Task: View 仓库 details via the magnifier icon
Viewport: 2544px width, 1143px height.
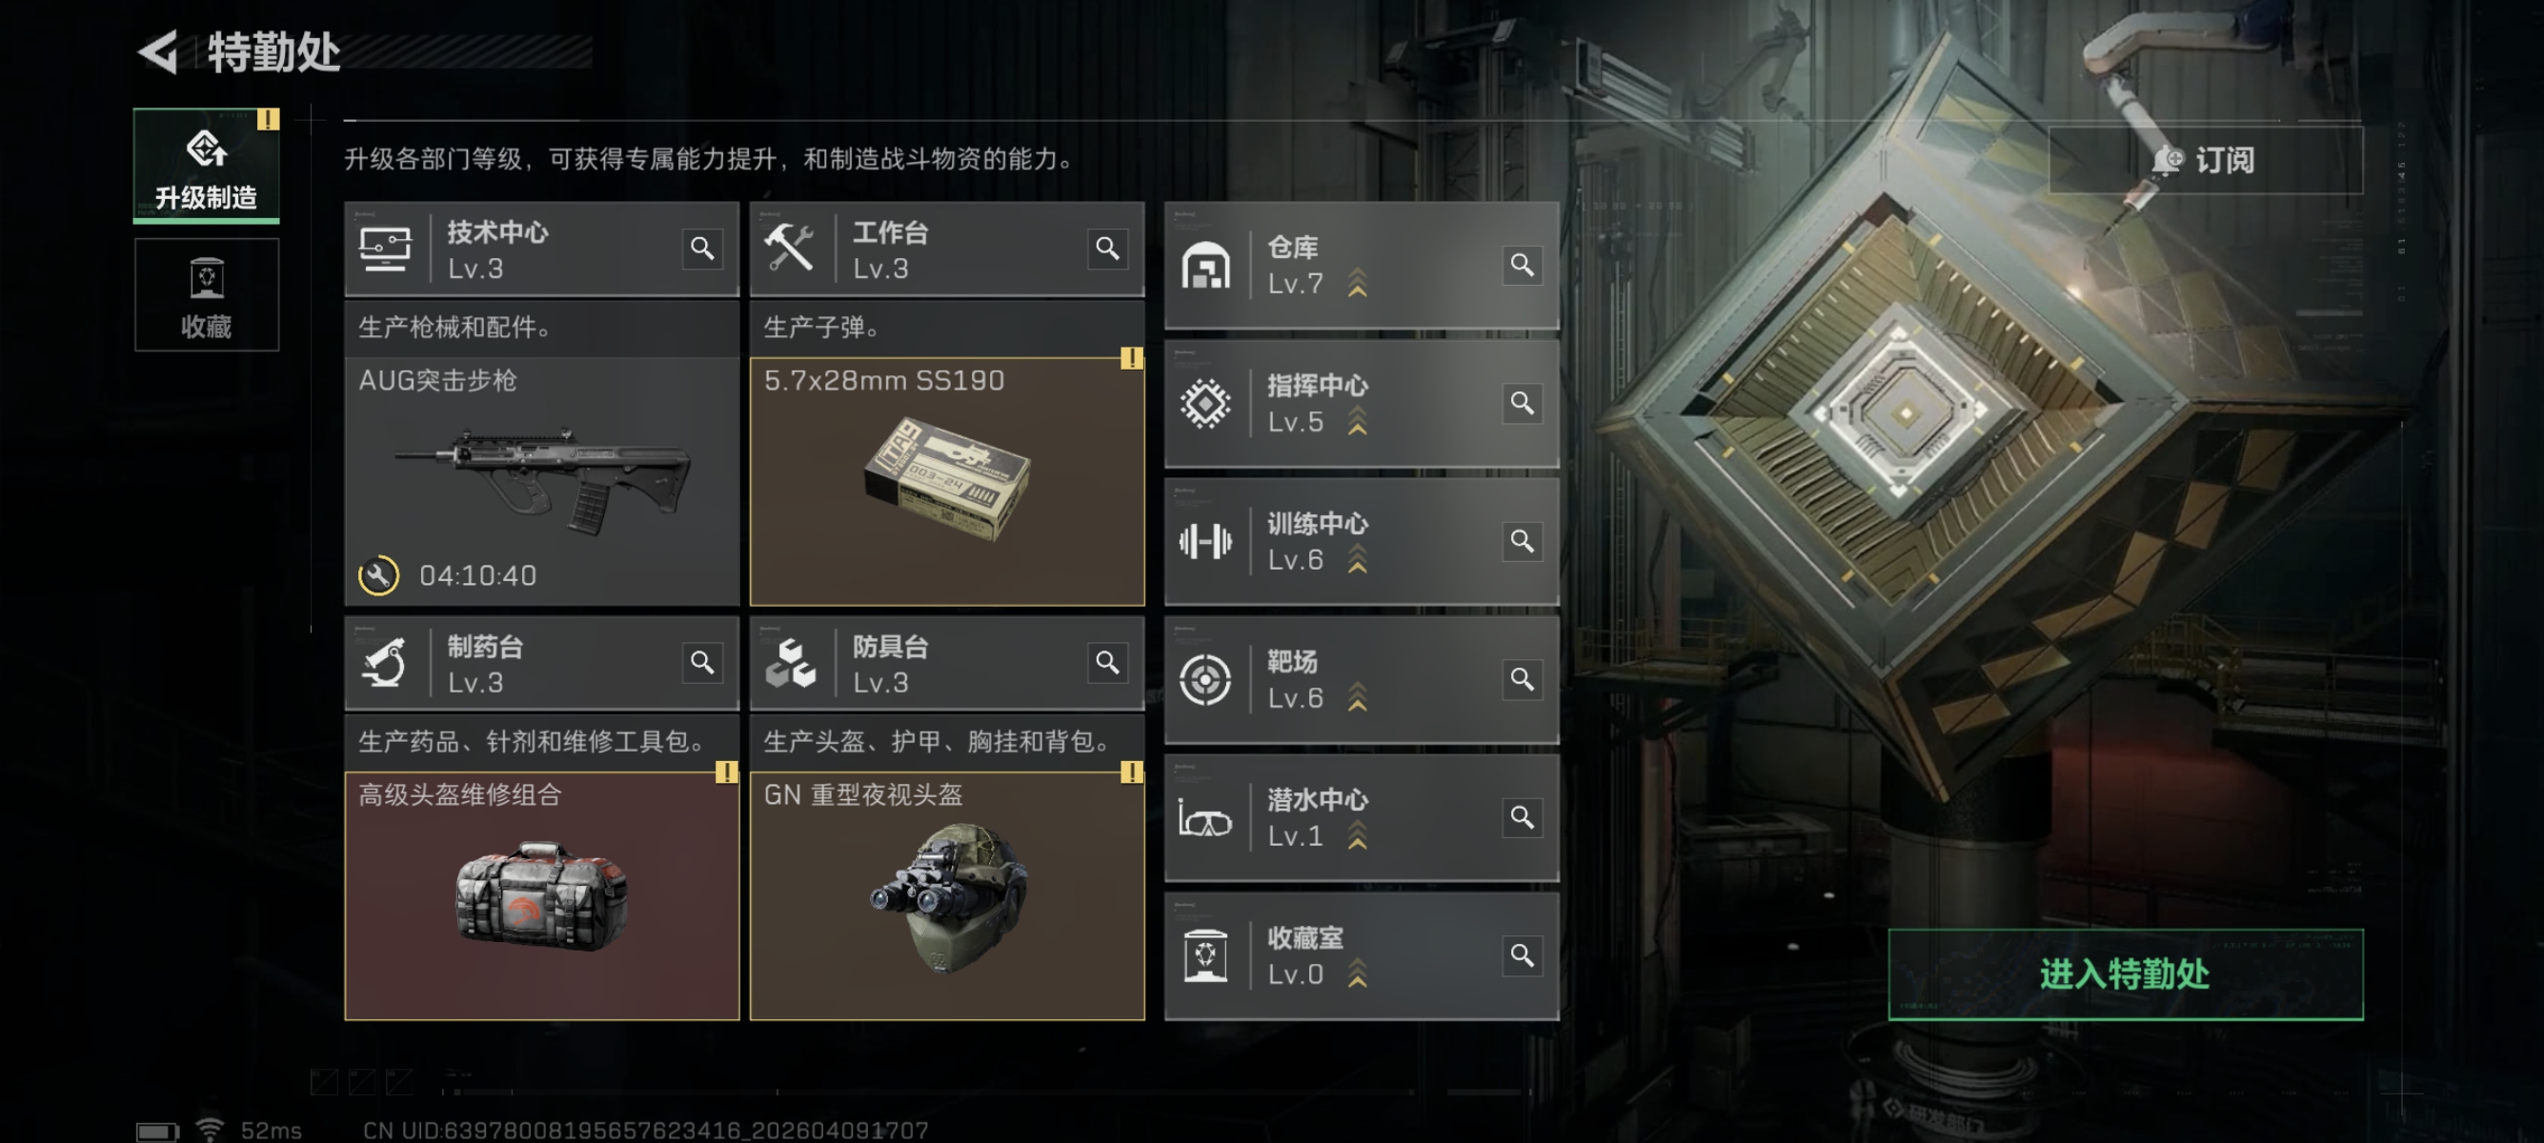Action: tap(1522, 265)
